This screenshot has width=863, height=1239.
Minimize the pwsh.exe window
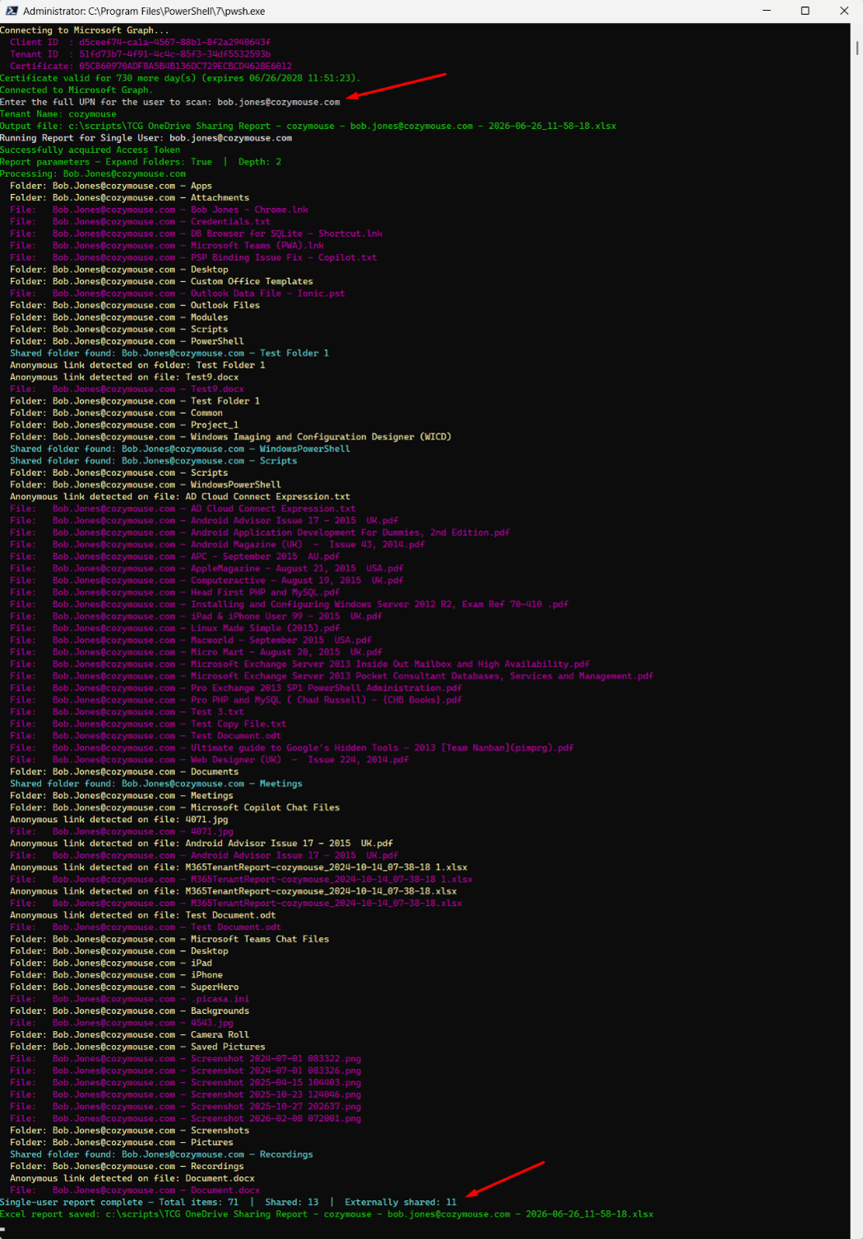pyautogui.click(x=767, y=11)
